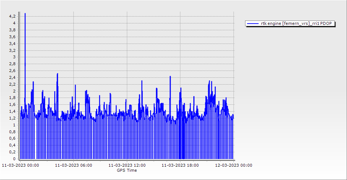Click the tallest PDOP spike peak above 4,2

click(x=25, y=14)
